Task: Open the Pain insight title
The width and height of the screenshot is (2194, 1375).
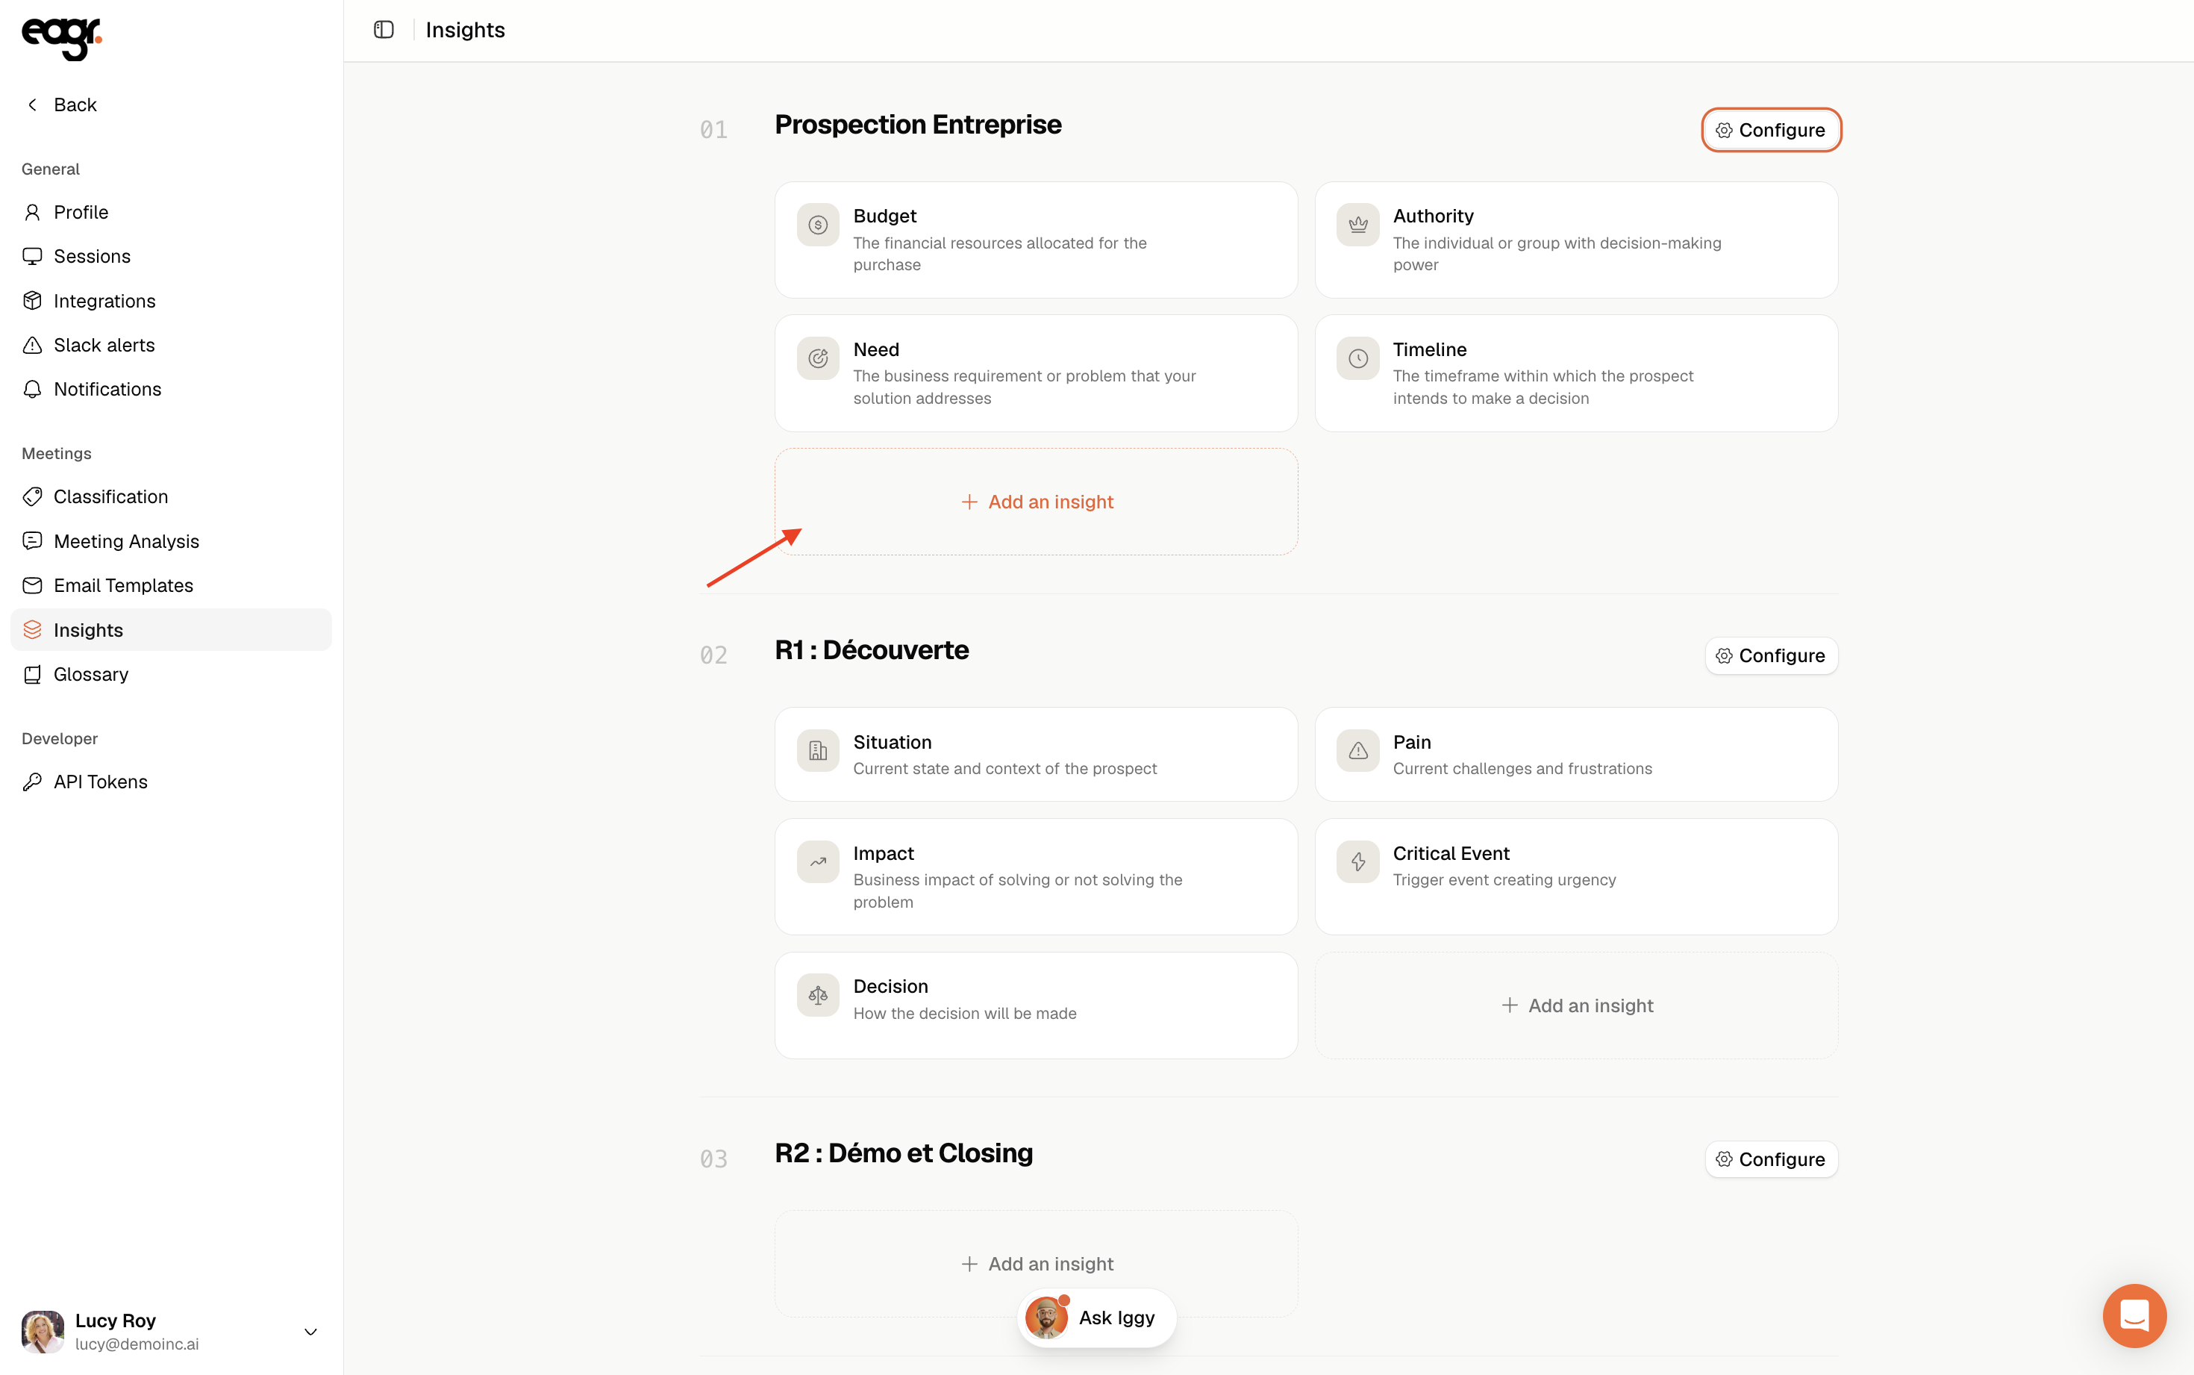Action: point(1413,743)
